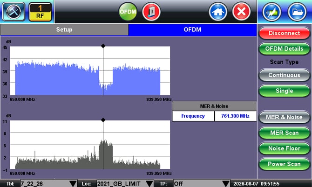Click the 650.000 MHz label under lower graph
312x187 pixels.
(x=22, y=174)
